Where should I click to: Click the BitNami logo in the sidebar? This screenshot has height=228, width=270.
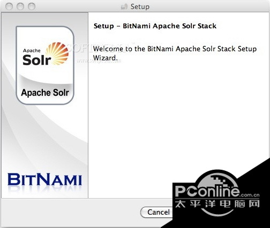(x=44, y=179)
